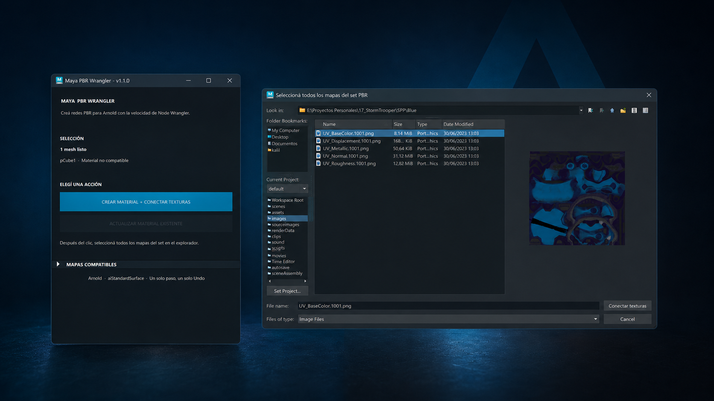Viewport: 714px width, 401px height.
Task: Click the file icon of UV_Roughness.1001.png
Action: pos(318,164)
